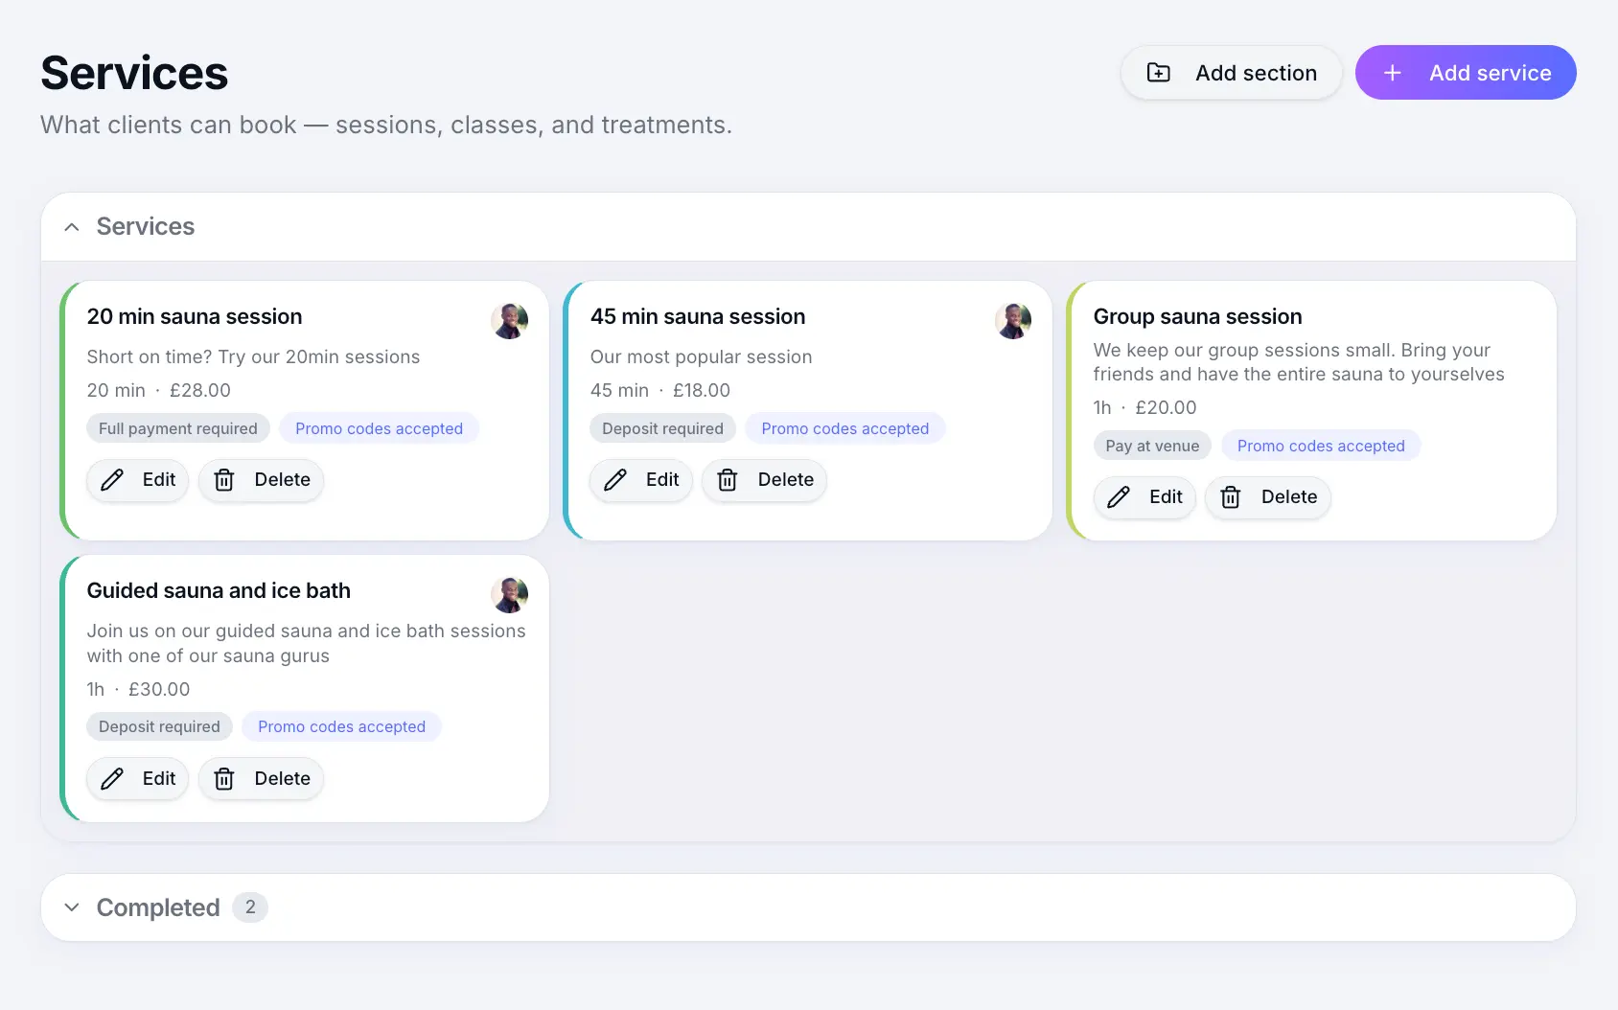Click Promo codes accepted on 45 min session
This screenshot has width=1618, height=1010.
tap(845, 428)
